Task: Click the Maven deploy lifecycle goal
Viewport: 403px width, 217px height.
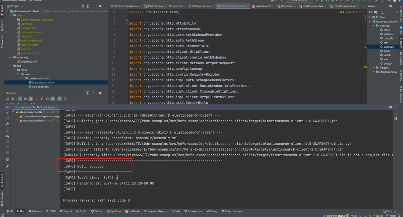Action: (x=387, y=63)
